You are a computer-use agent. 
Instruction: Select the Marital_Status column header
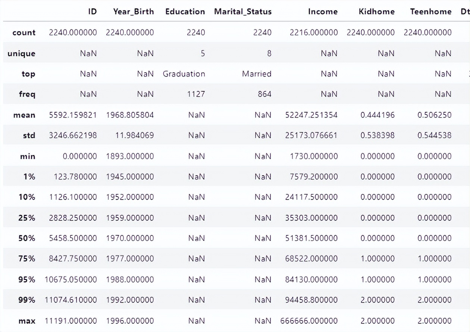[x=243, y=12]
